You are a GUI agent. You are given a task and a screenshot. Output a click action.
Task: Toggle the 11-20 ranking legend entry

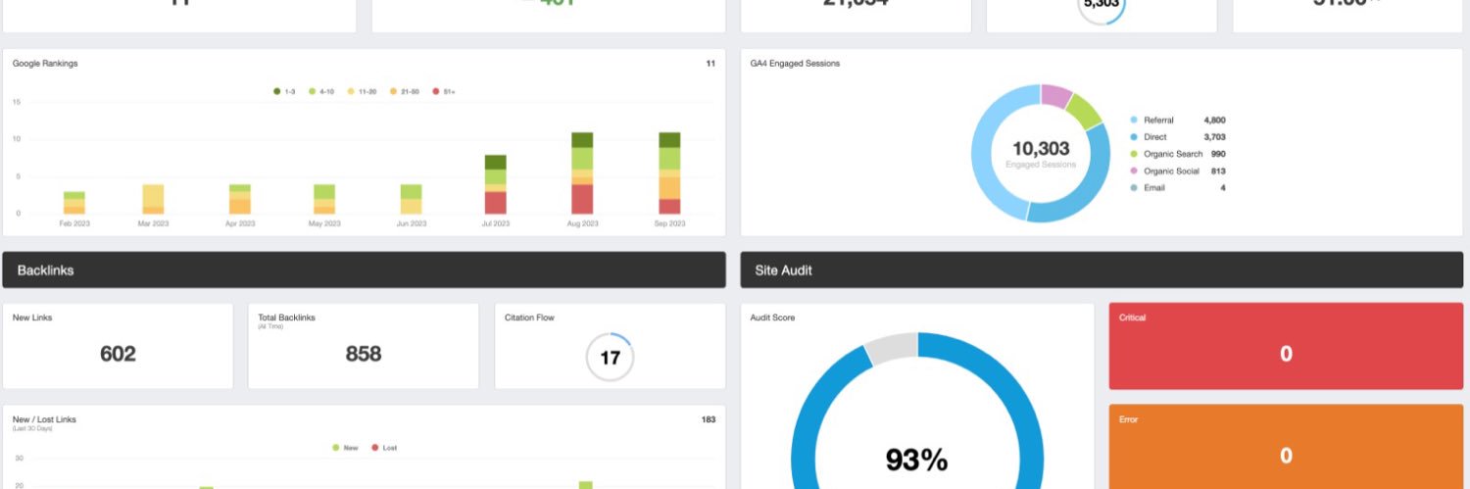[362, 91]
